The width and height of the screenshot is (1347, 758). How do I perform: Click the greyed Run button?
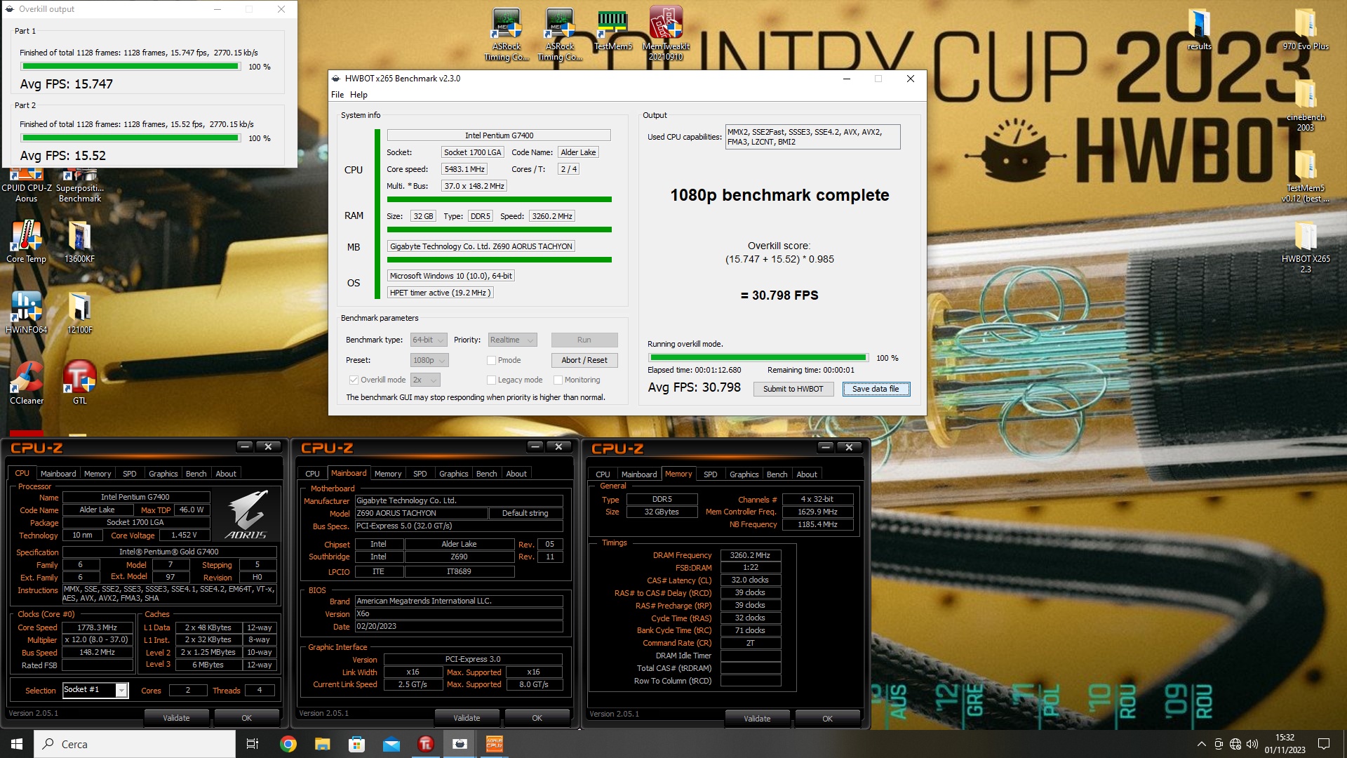[584, 340]
